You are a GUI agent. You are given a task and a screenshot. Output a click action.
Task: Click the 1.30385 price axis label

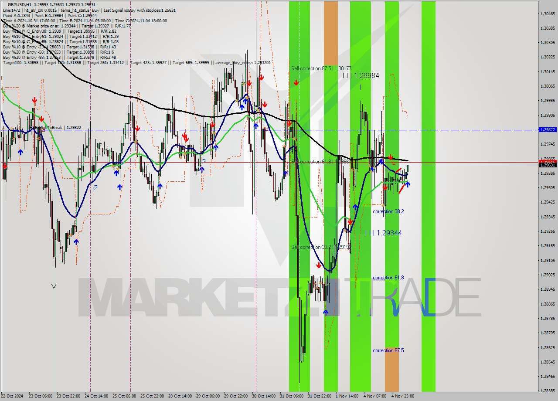pos(548,28)
